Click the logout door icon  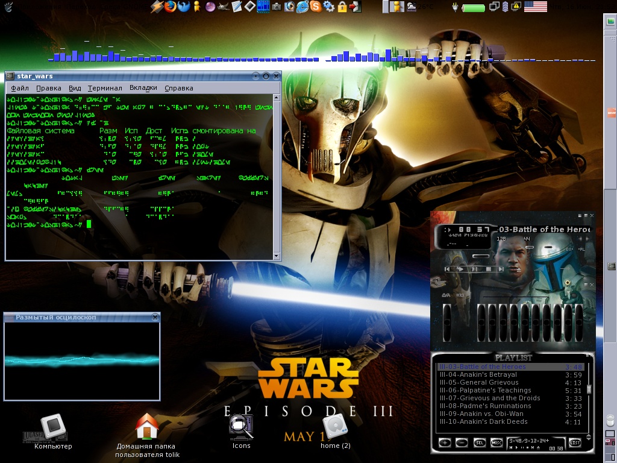tap(355, 7)
